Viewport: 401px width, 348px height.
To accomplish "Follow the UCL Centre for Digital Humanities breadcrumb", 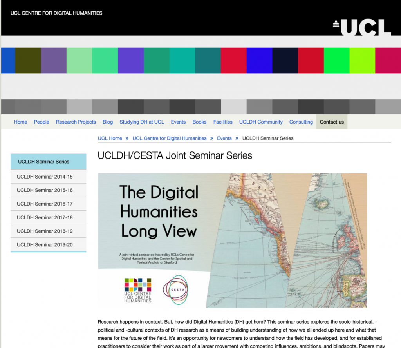I will (x=170, y=138).
